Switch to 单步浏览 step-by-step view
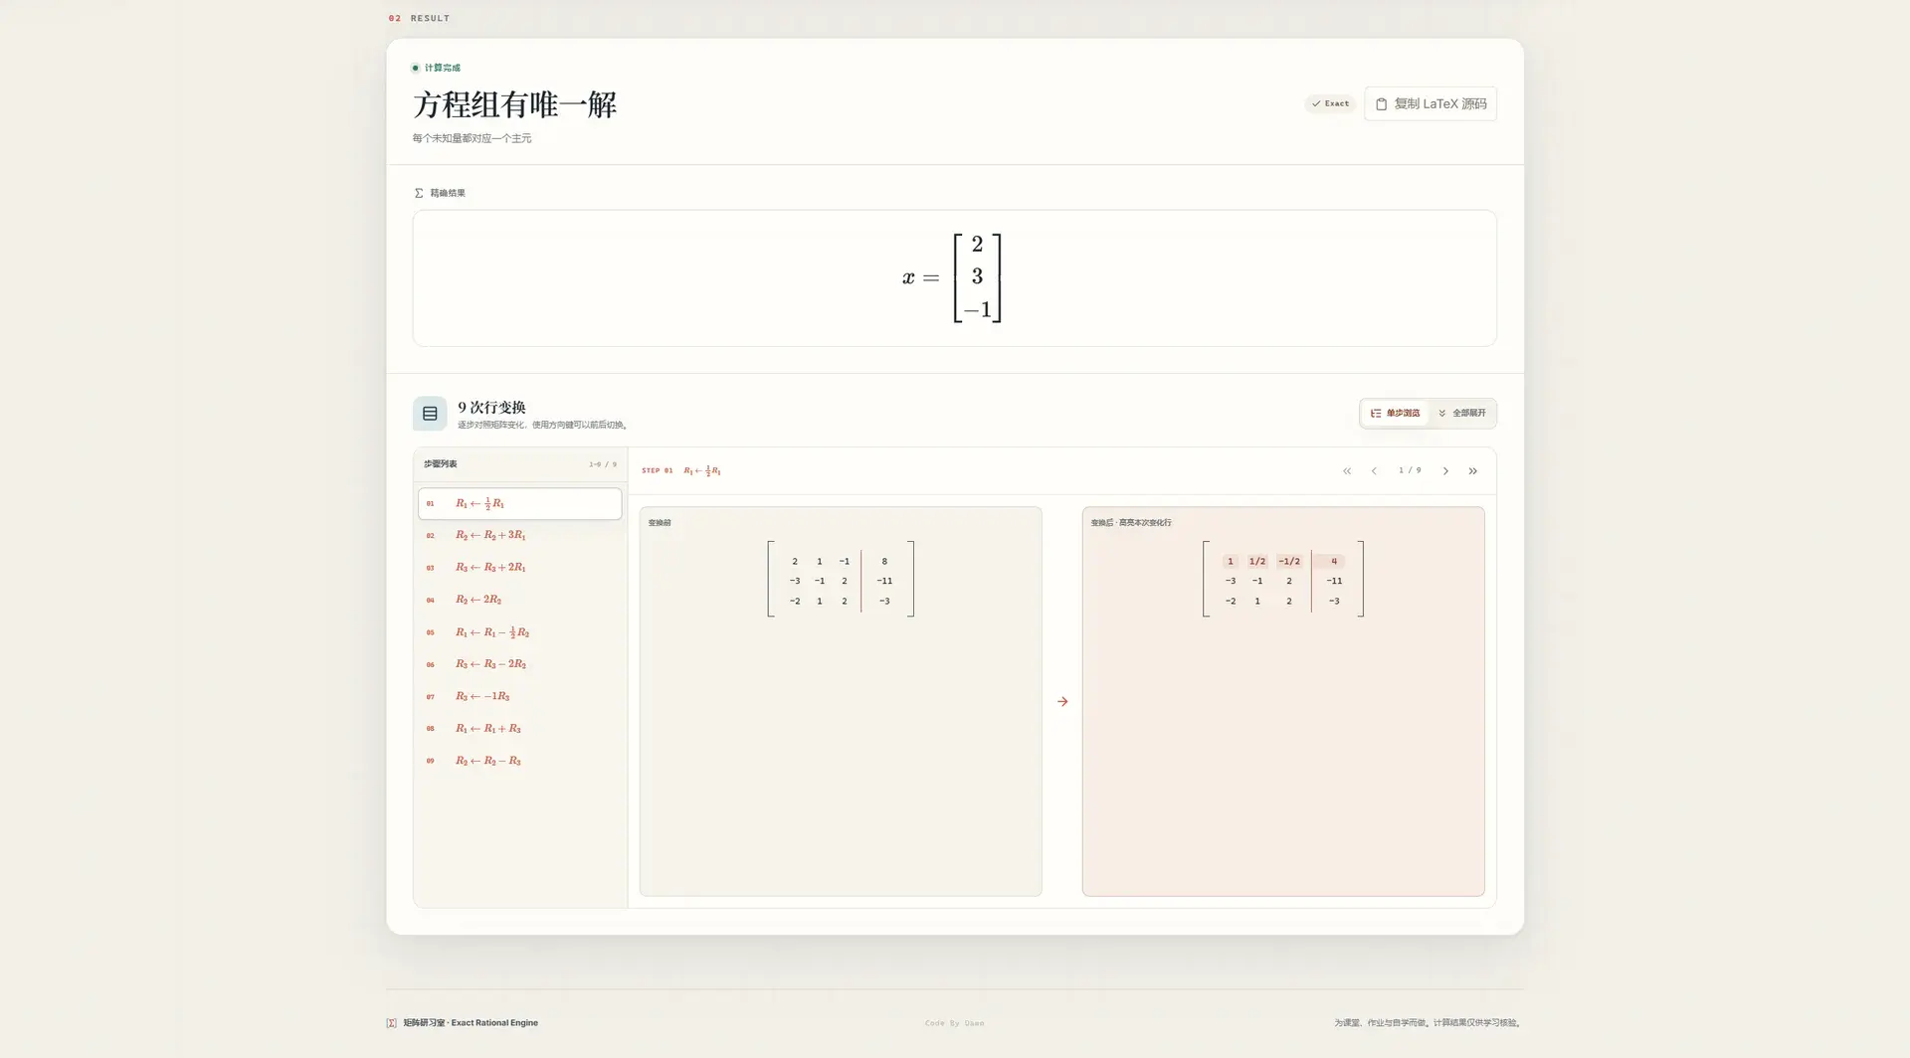1910x1058 pixels. click(x=1395, y=413)
